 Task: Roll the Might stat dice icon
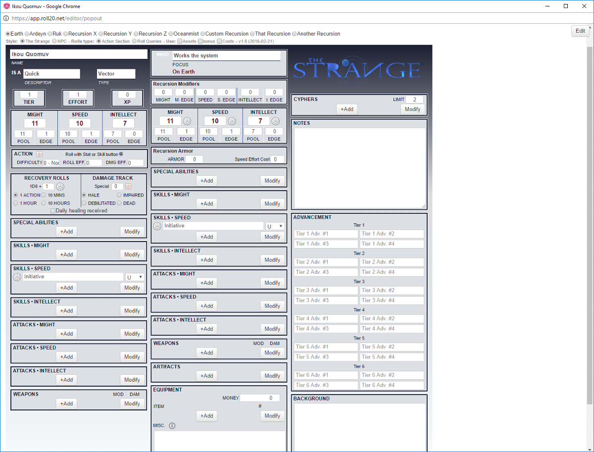coord(187,121)
